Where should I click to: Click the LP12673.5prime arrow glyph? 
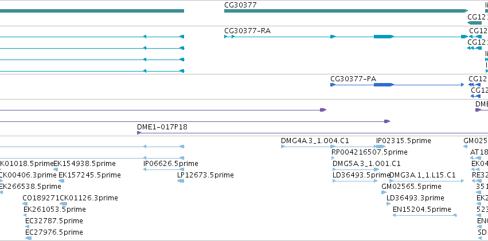[181, 181]
